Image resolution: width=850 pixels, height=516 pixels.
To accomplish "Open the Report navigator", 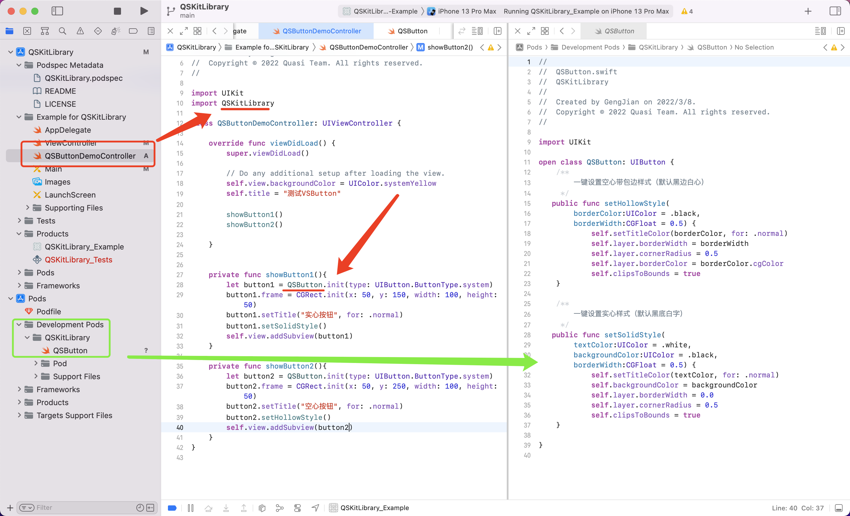I will pyautogui.click(x=151, y=31).
